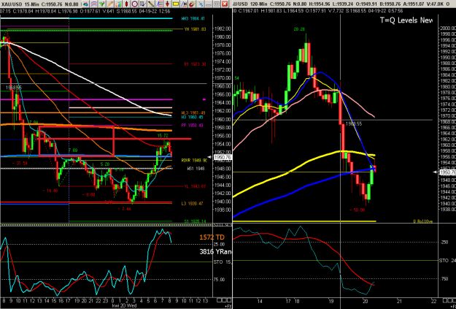Toggle the red magnet snap icon
The height and width of the screenshot is (309, 456).
click(x=192, y=4)
